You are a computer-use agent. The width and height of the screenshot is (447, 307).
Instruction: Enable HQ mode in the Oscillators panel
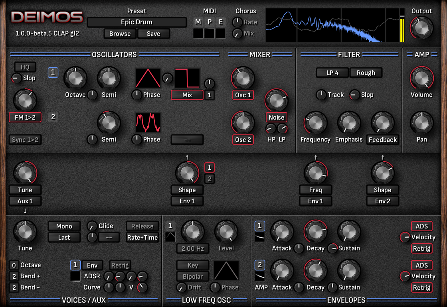tap(25, 67)
